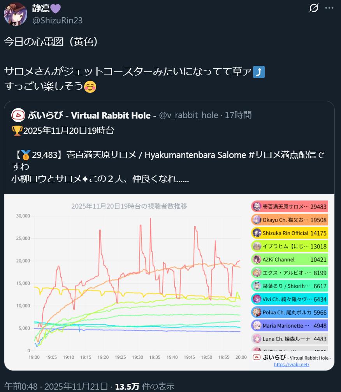Image resolution: width=341 pixels, height=392 pixels.
Task: Click the Shizuka Rin Official legend avatar
Action: point(257,233)
